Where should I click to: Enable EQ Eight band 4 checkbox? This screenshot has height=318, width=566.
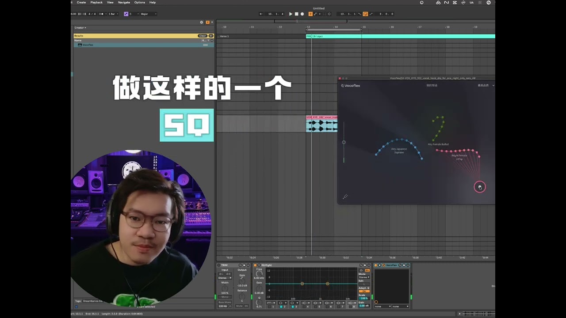click(304, 307)
